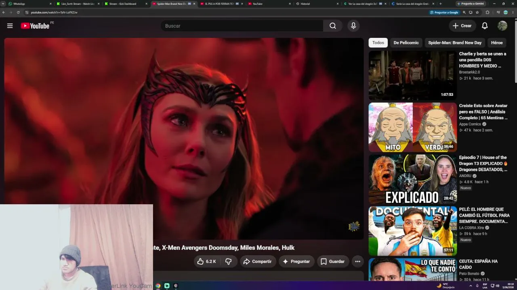This screenshot has width=517, height=290.
Task: Select the Héroe filter chip
Action: 497,43
